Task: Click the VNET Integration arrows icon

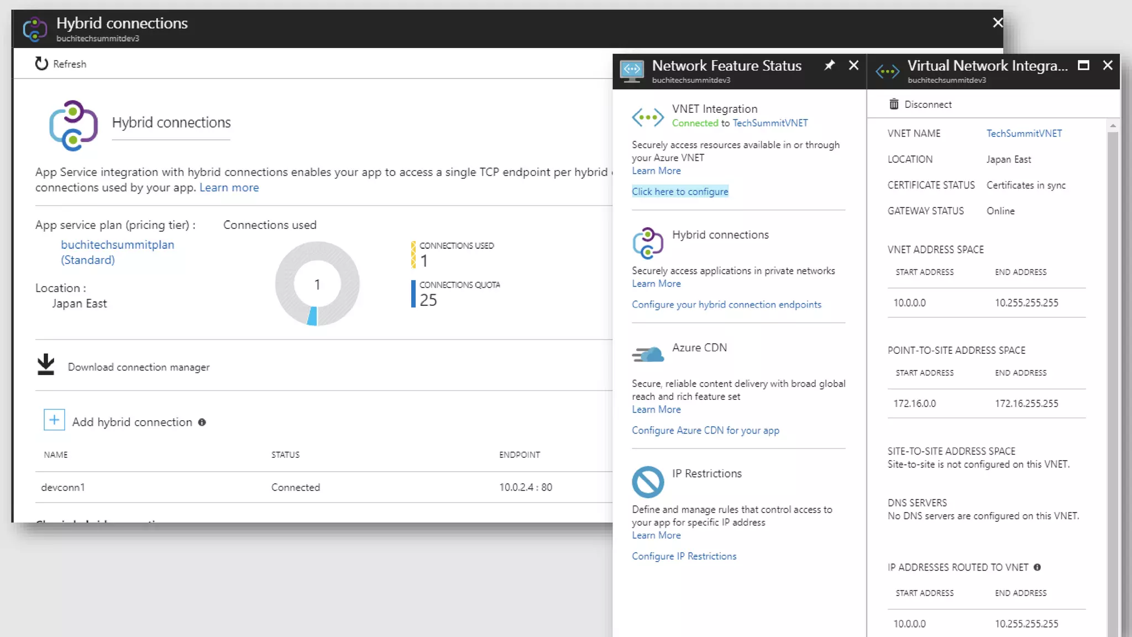Action: click(647, 117)
